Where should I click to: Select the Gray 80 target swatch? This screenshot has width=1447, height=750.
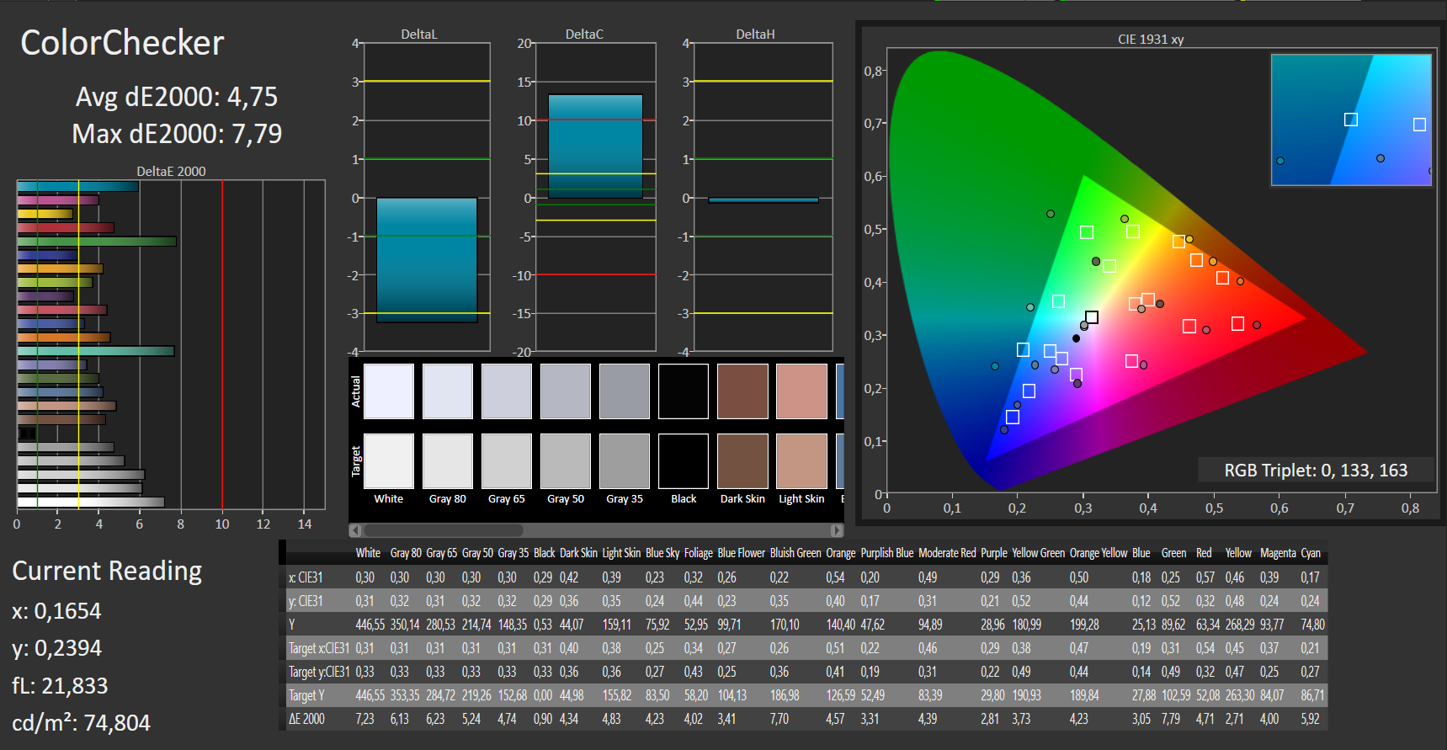448,461
